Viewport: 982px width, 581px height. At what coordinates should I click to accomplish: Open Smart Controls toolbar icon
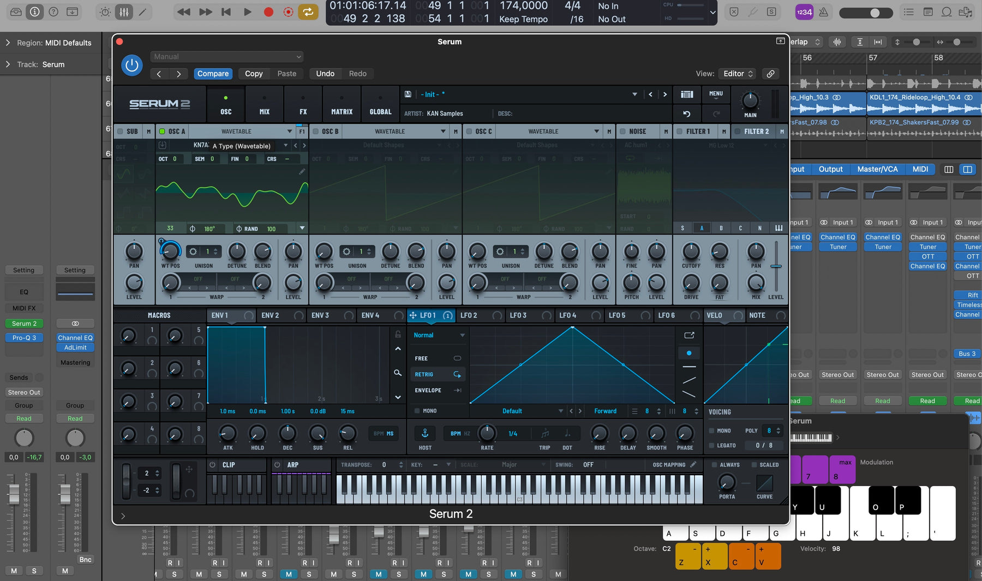pyautogui.click(x=105, y=11)
